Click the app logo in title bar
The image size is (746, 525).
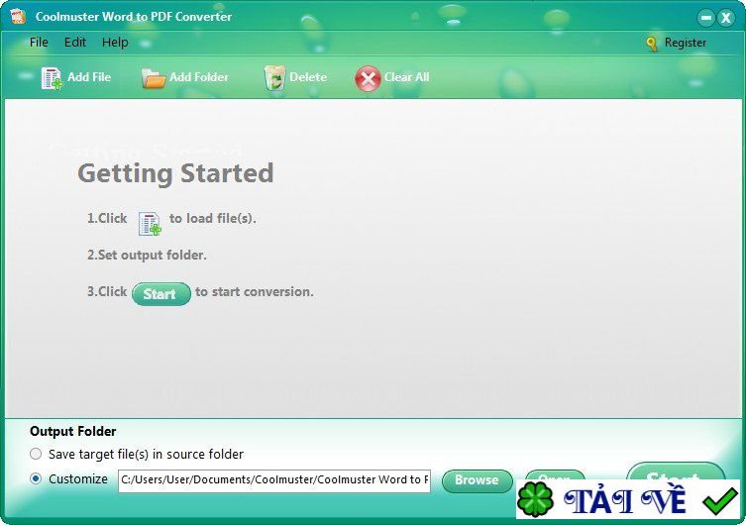click(x=18, y=16)
